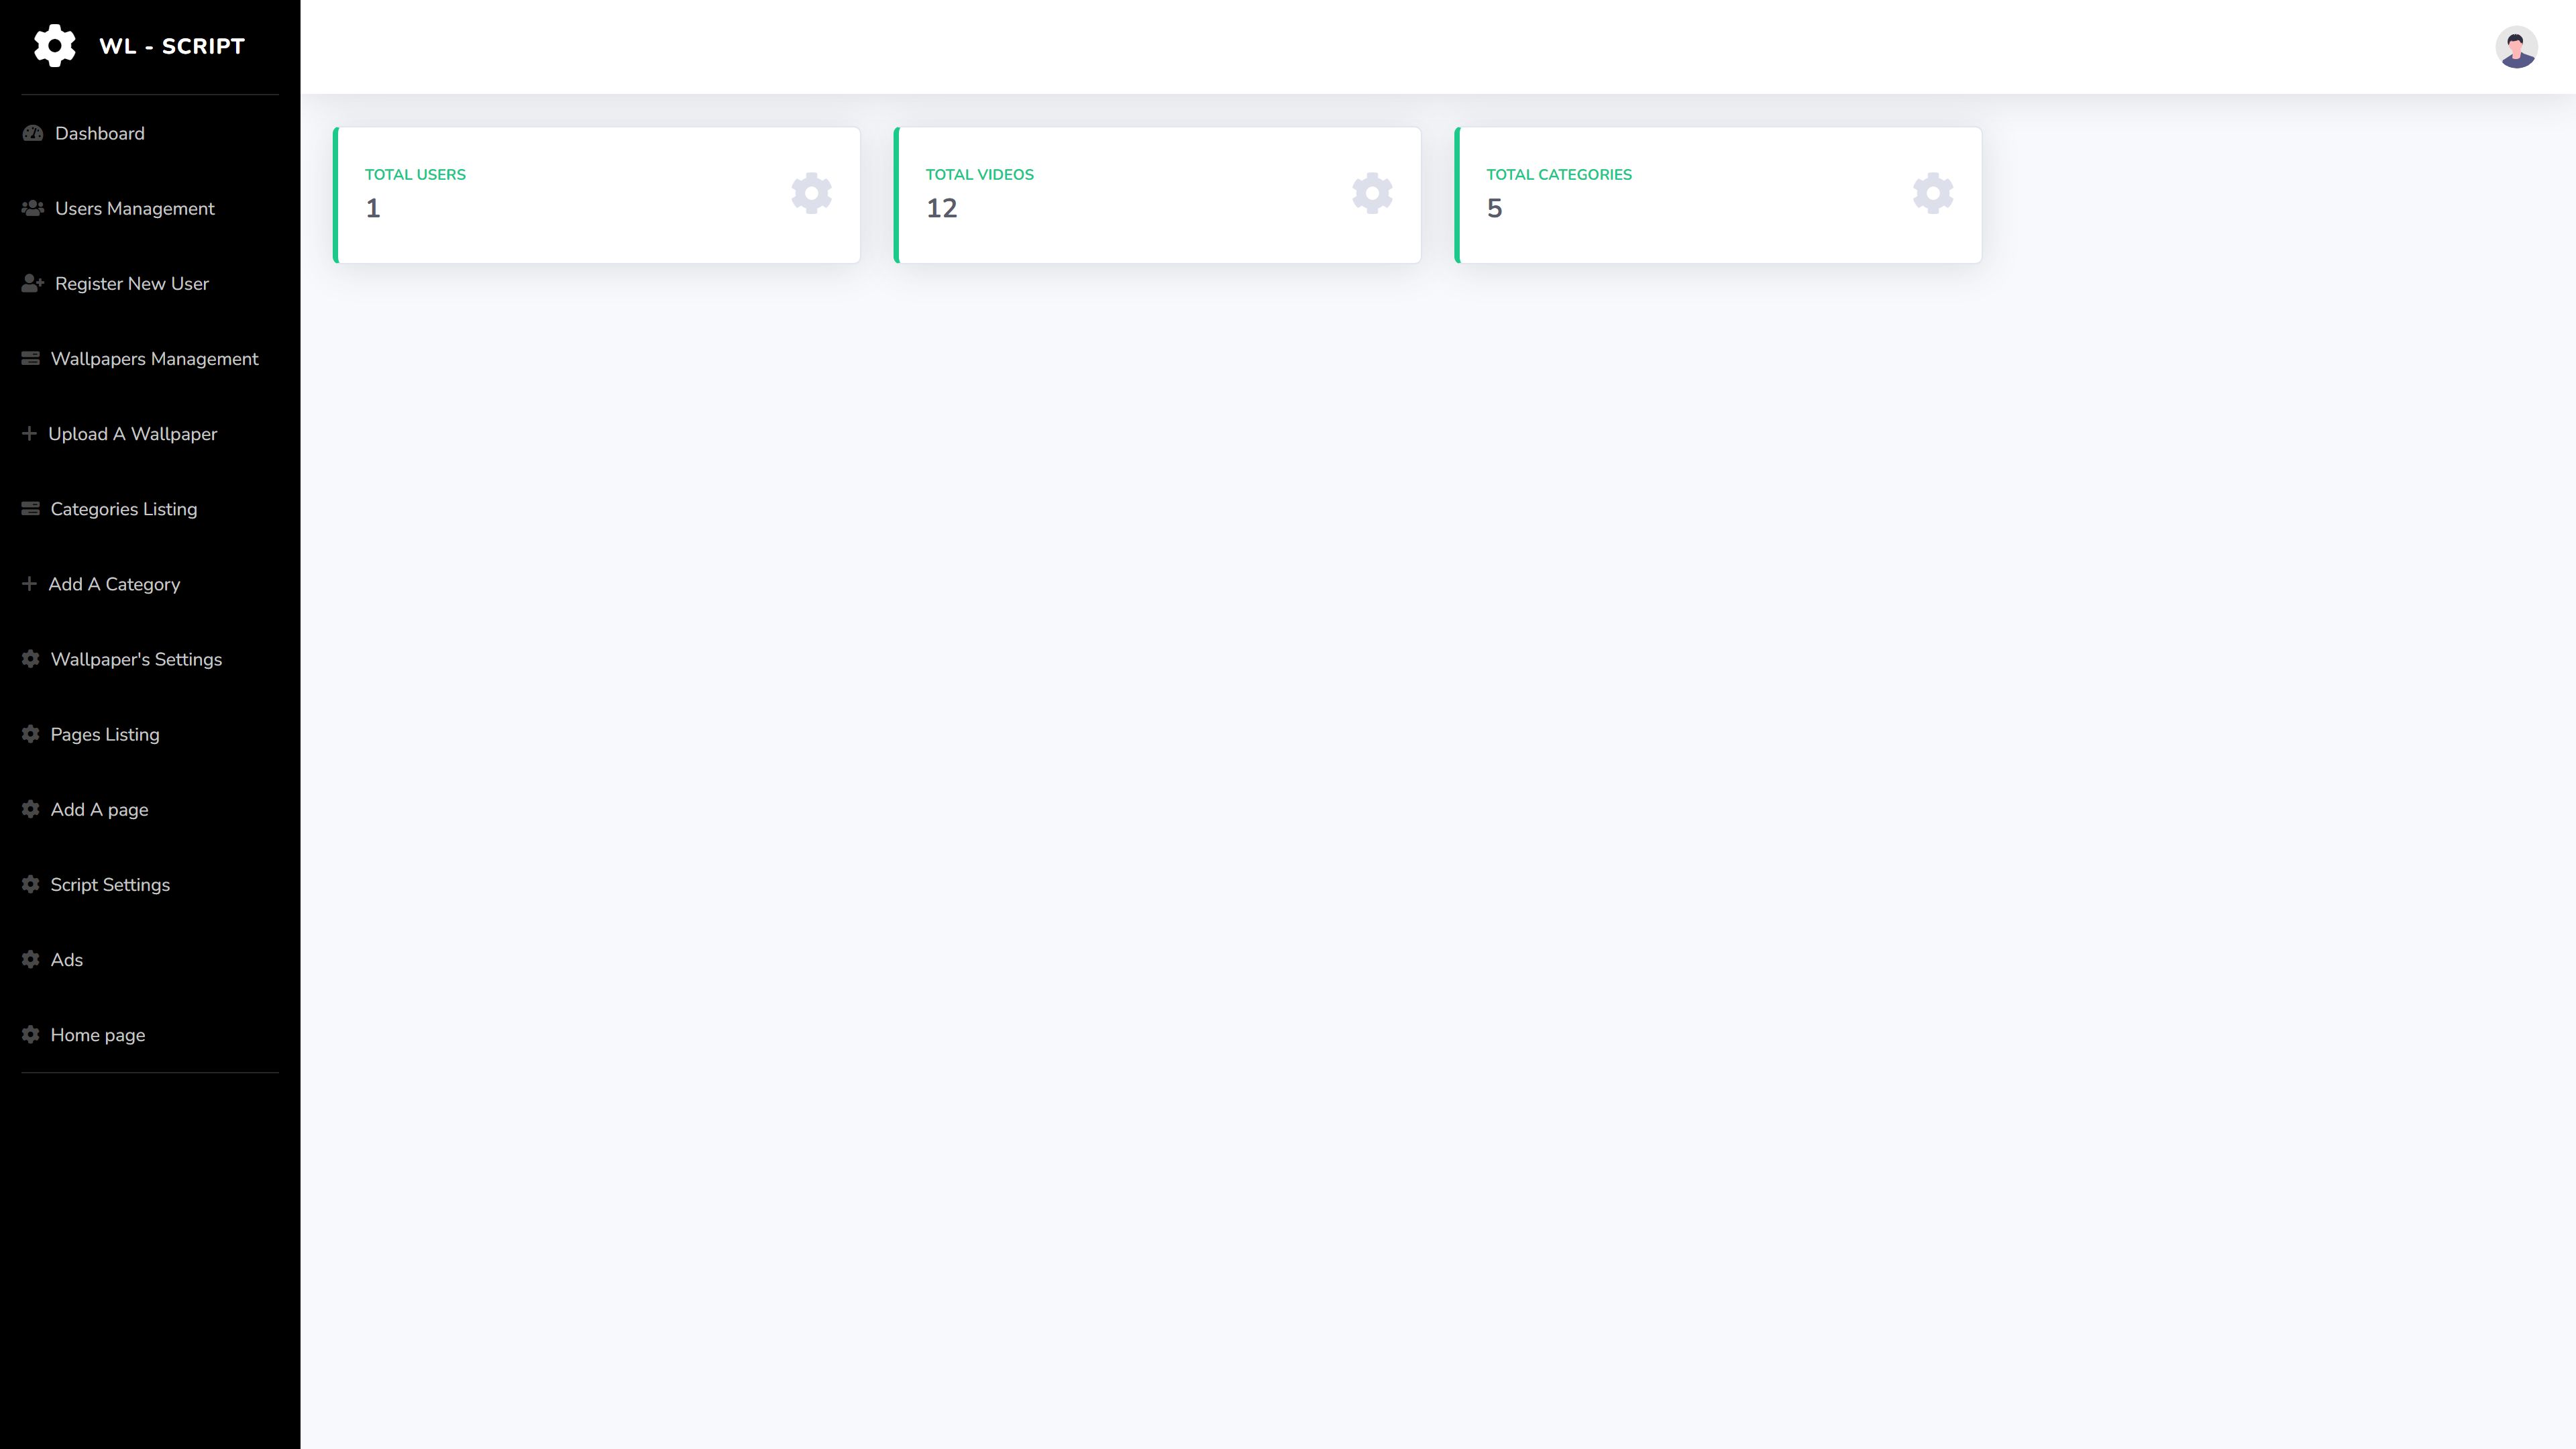Viewport: 2576px width, 1449px height.
Task: Click the Users Management group icon
Action: pos(33,208)
